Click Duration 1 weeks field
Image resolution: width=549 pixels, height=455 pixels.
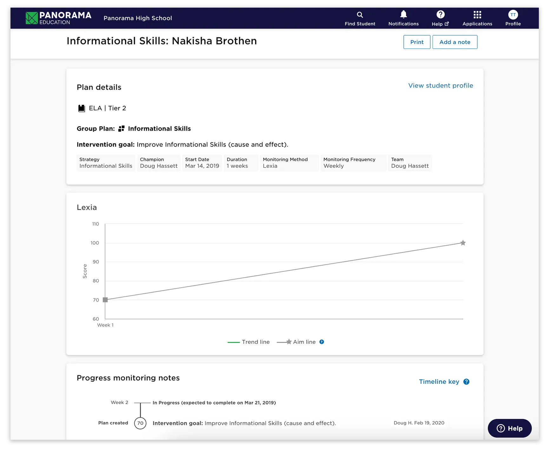[x=241, y=163]
